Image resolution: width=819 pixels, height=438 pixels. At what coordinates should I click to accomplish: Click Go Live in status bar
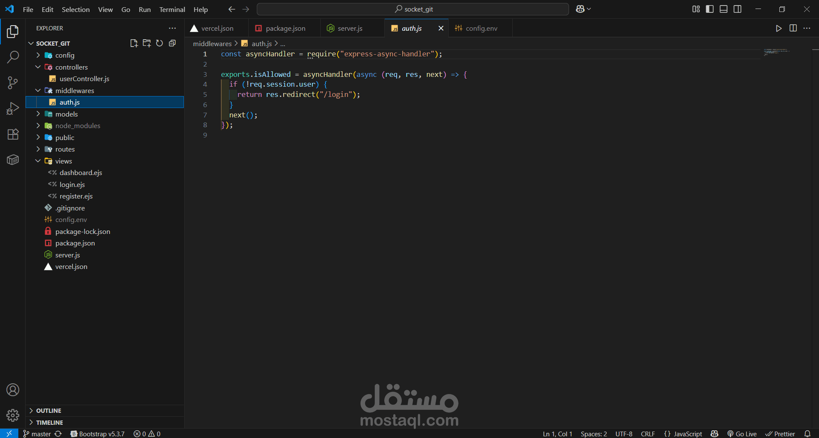(x=742, y=433)
